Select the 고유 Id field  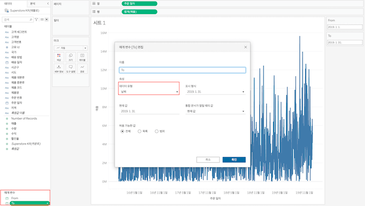point(15,47)
